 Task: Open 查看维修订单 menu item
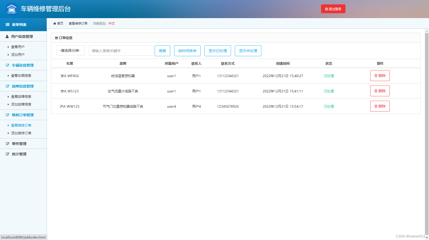(21, 125)
